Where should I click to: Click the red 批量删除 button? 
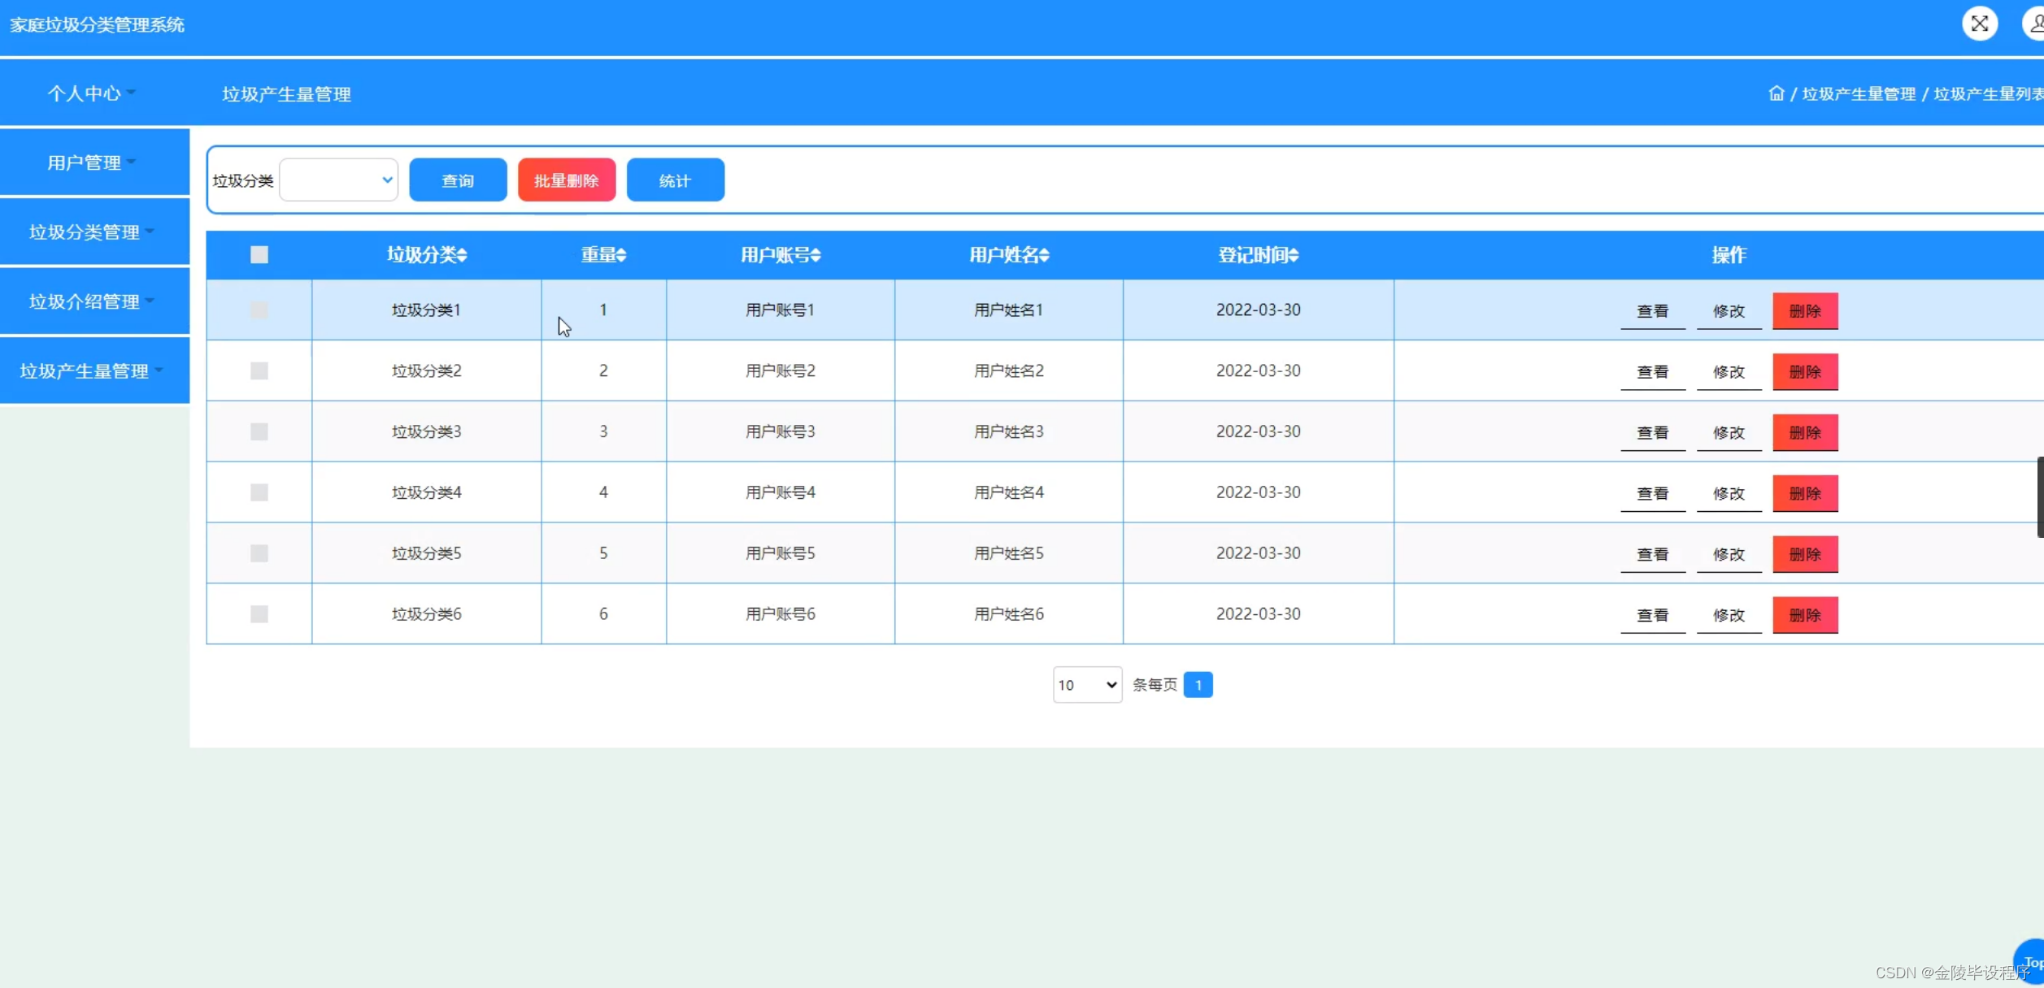point(566,180)
